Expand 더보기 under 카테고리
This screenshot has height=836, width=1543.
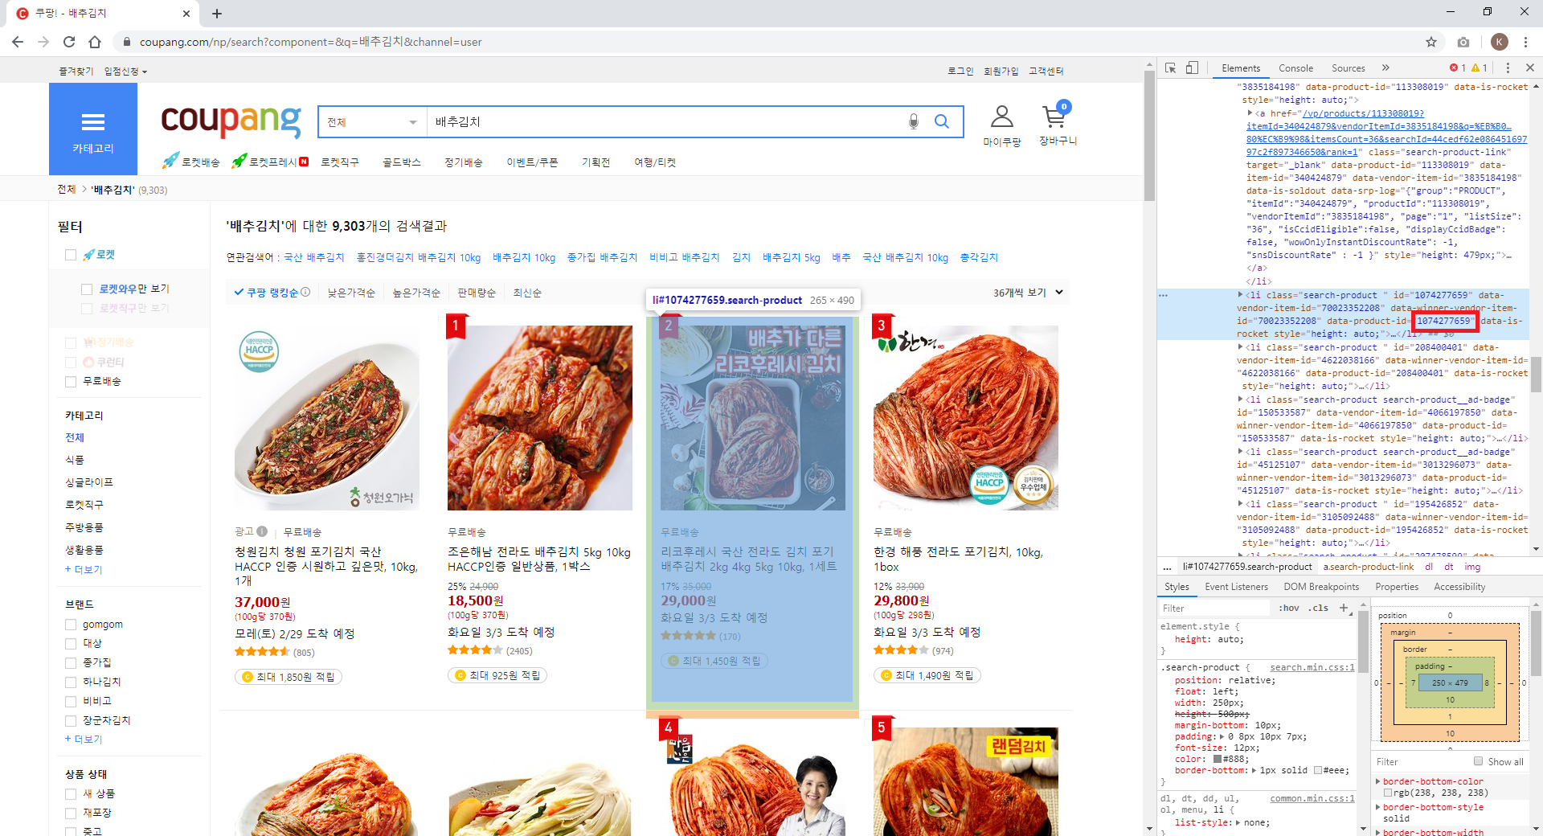pos(84,569)
